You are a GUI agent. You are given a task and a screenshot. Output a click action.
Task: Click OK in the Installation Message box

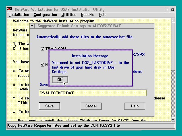coord(60,80)
